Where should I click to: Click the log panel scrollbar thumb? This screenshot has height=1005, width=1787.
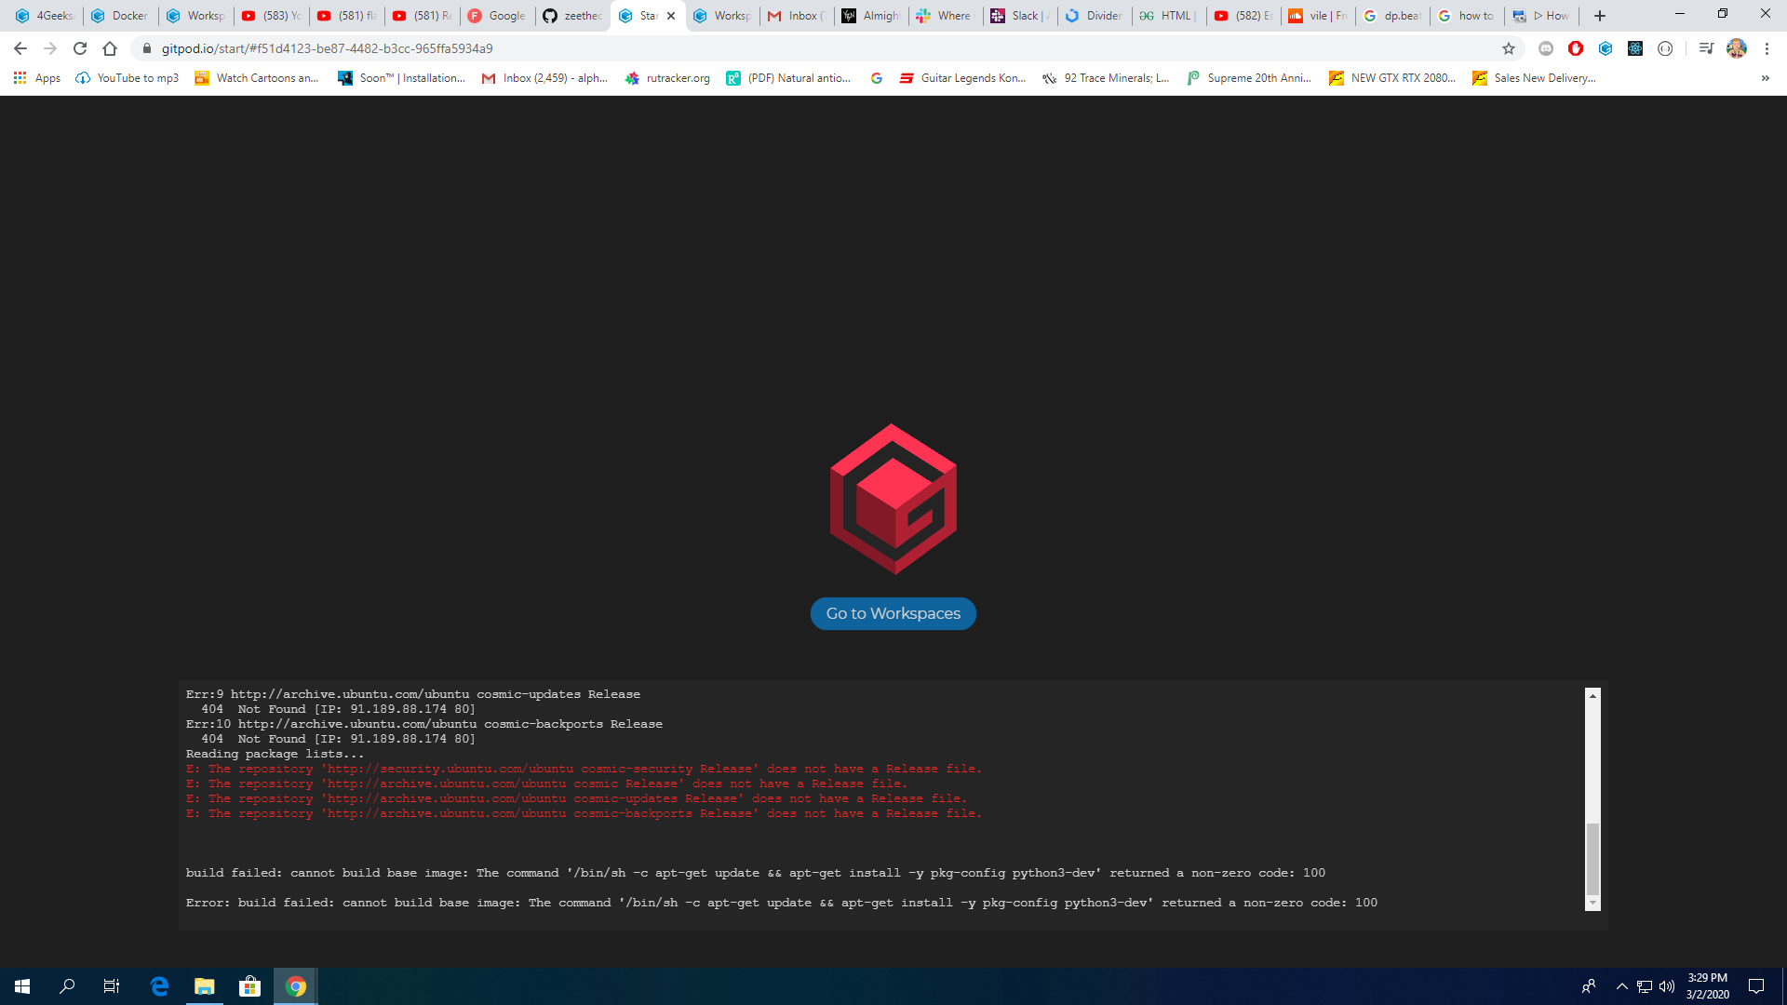click(x=1592, y=859)
